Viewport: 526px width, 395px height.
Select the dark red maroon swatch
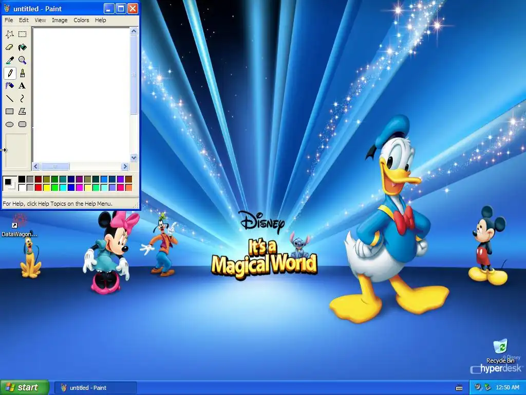[x=38, y=179]
